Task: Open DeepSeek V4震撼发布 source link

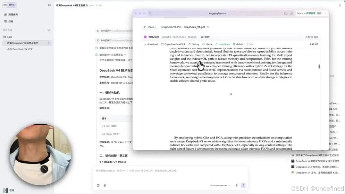Action: [x=315, y=161]
